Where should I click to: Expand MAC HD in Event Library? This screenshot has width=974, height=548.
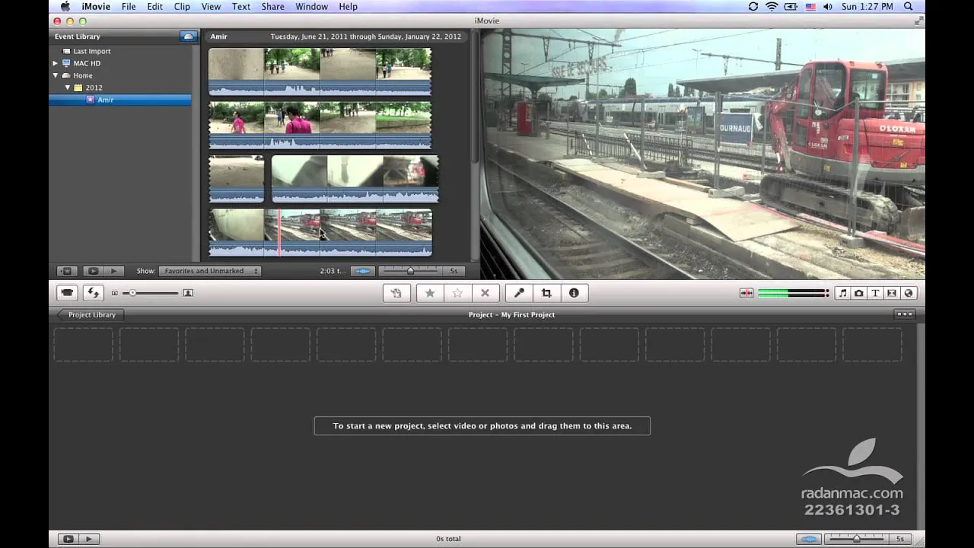point(55,63)
